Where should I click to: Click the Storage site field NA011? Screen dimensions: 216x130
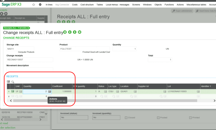pos(20,49)
